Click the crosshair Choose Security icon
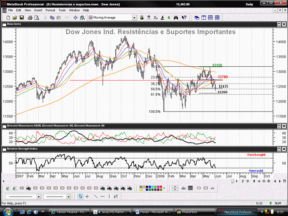288x216 pixels. click(75, 18)
